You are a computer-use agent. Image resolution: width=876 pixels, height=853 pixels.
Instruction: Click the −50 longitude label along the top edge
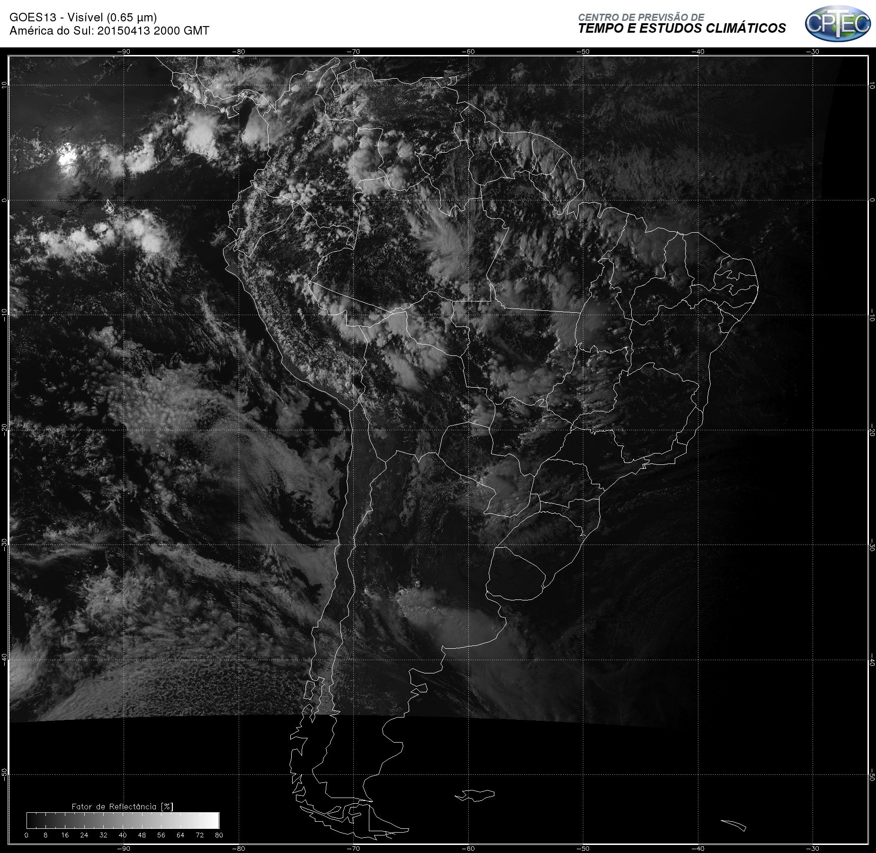583,52
